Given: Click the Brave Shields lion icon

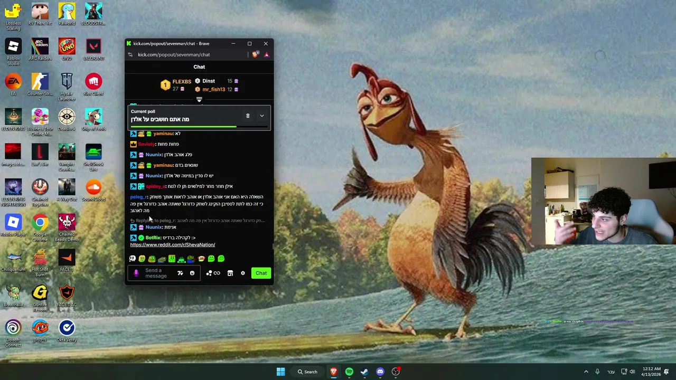Looking at the screenshot, I should pos(256,54).
